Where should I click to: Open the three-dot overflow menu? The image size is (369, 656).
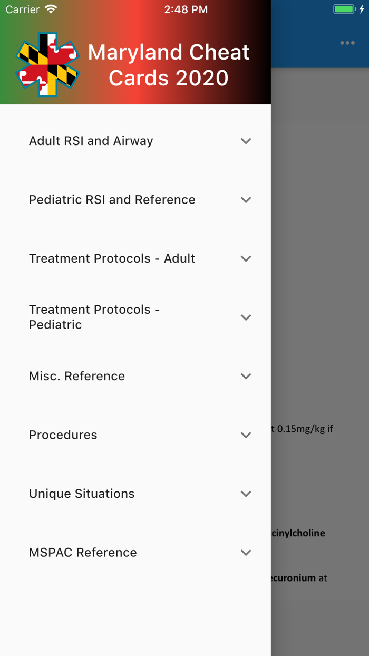click(x=347, y=43)
